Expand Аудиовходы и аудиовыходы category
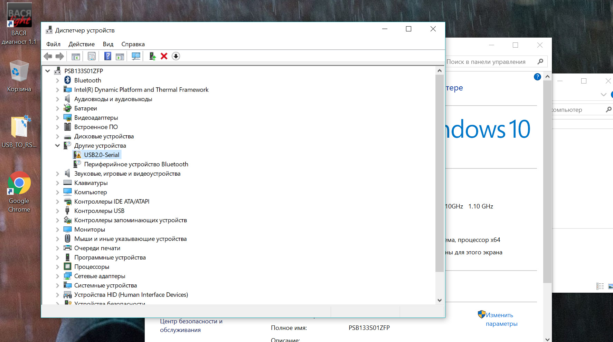 pos(57,99)
